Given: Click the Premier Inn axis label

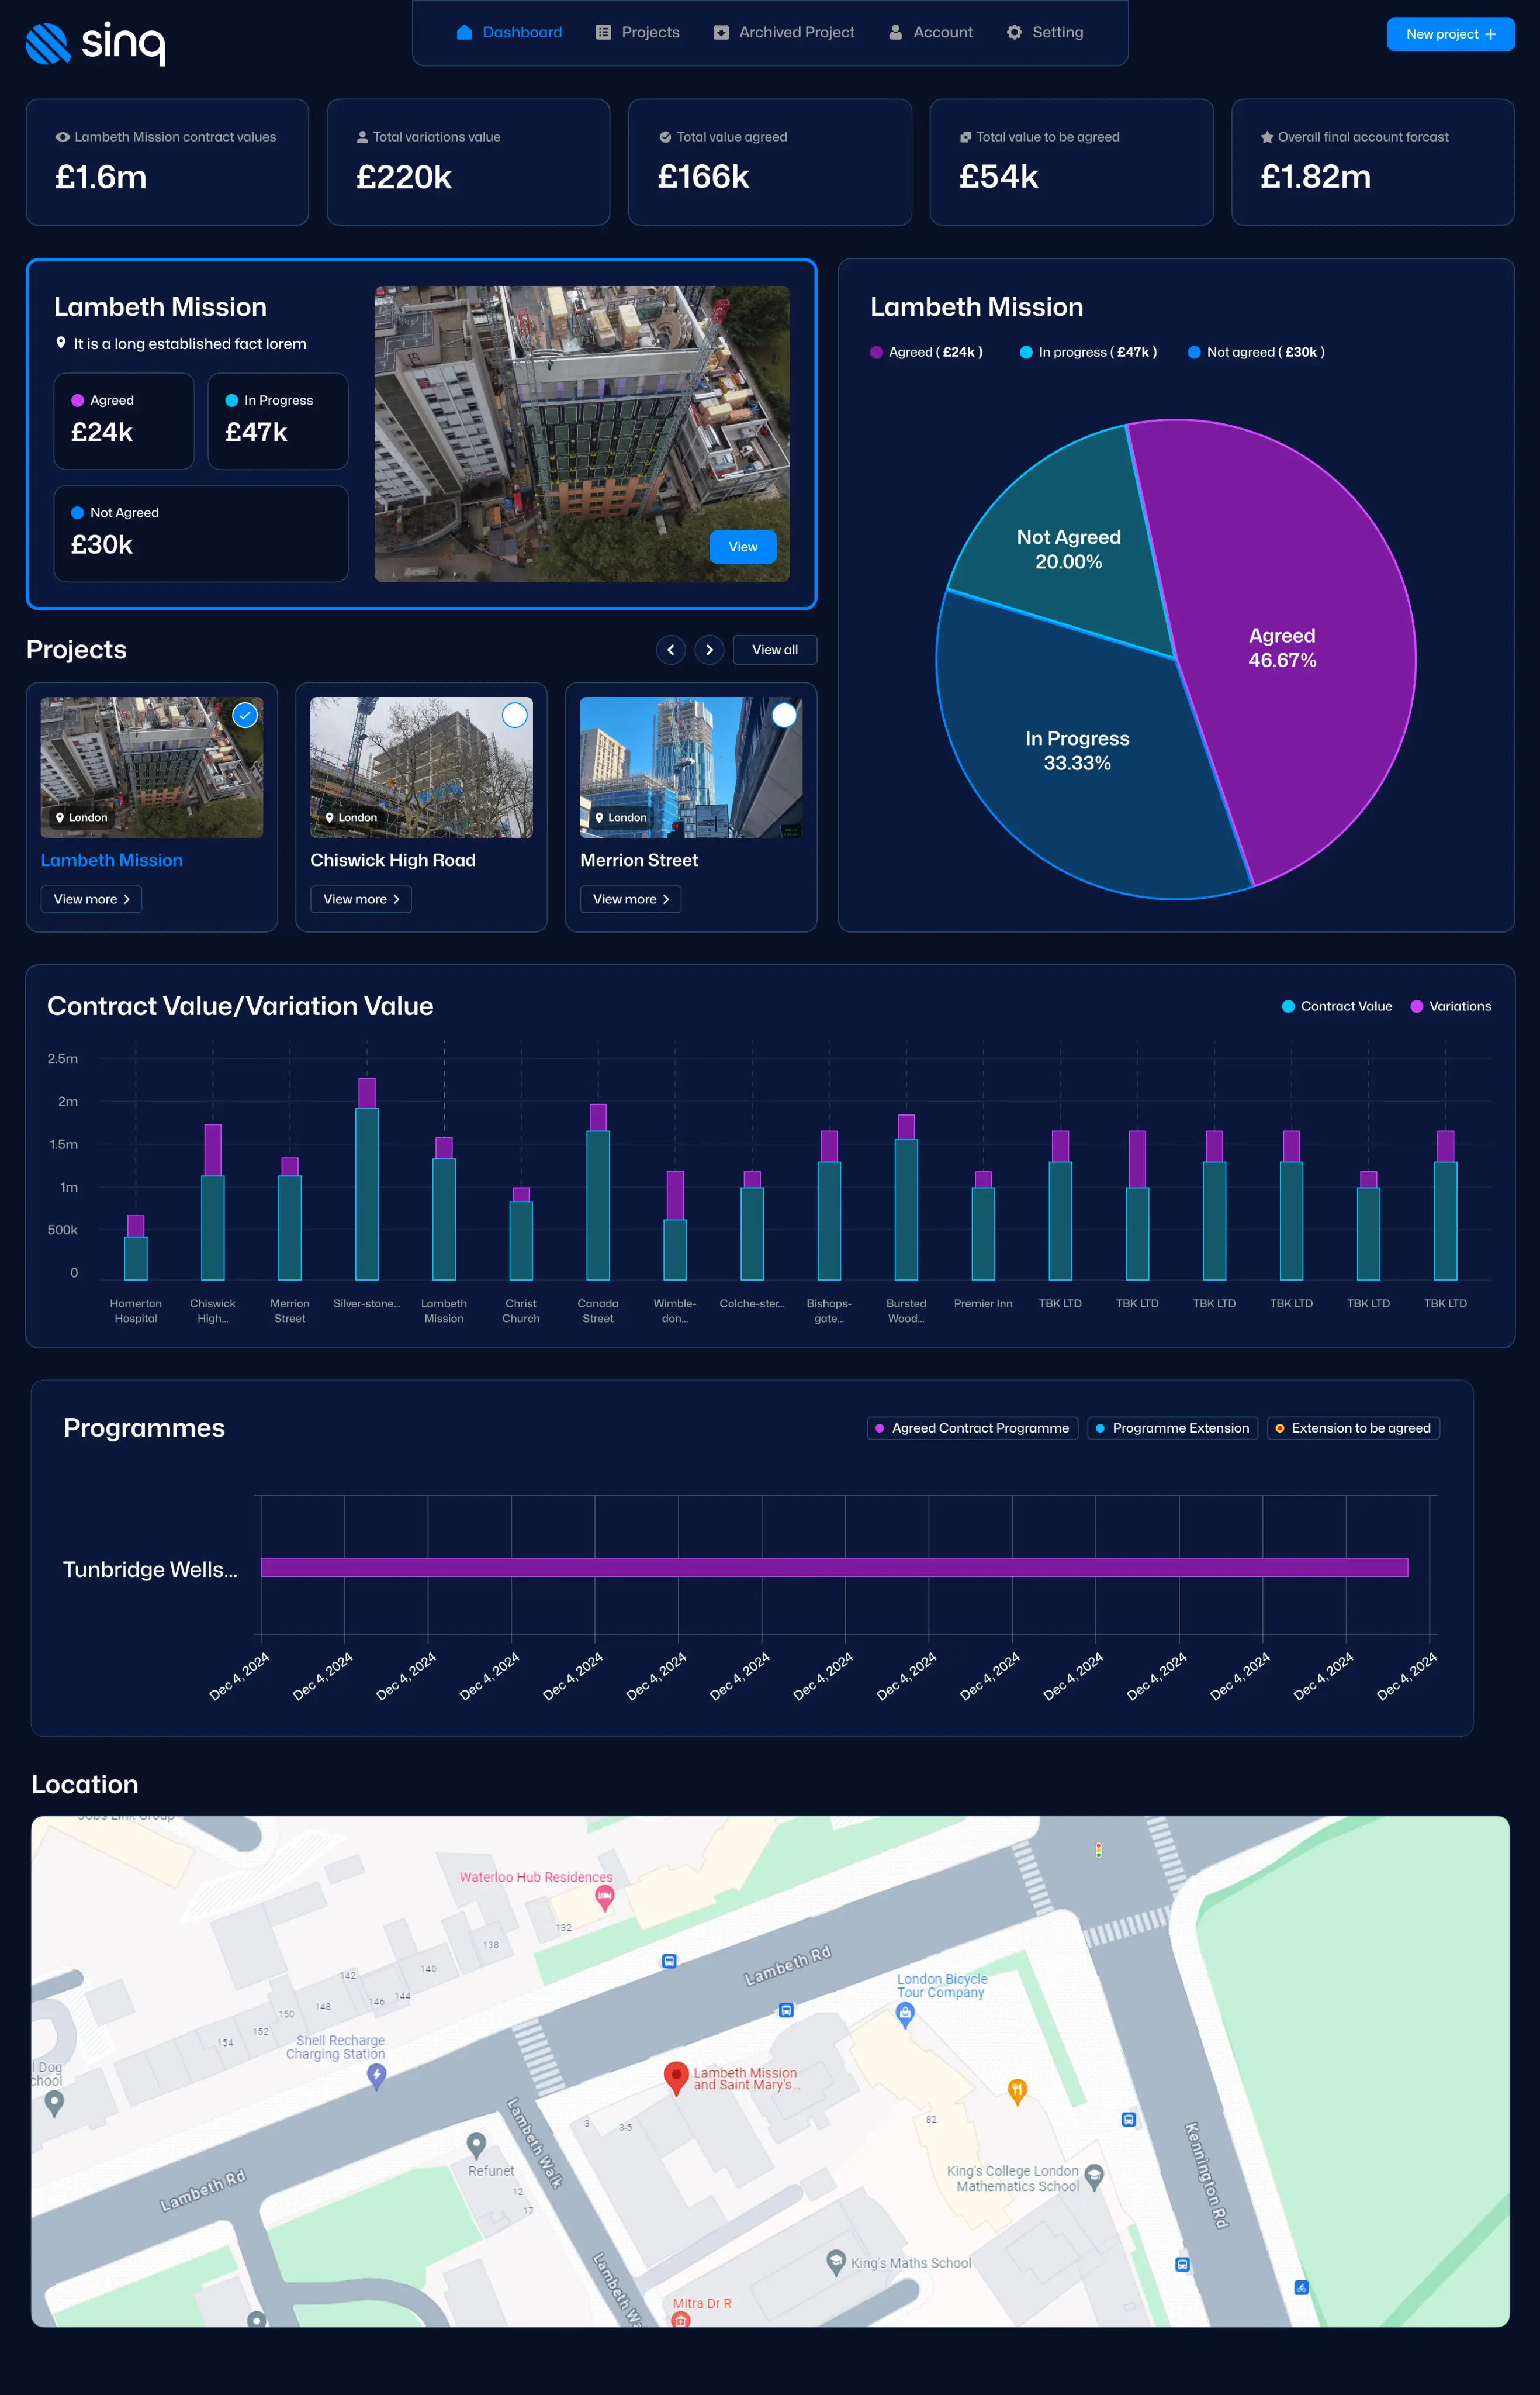Looking at the screenshot, I should [983, 1303].
